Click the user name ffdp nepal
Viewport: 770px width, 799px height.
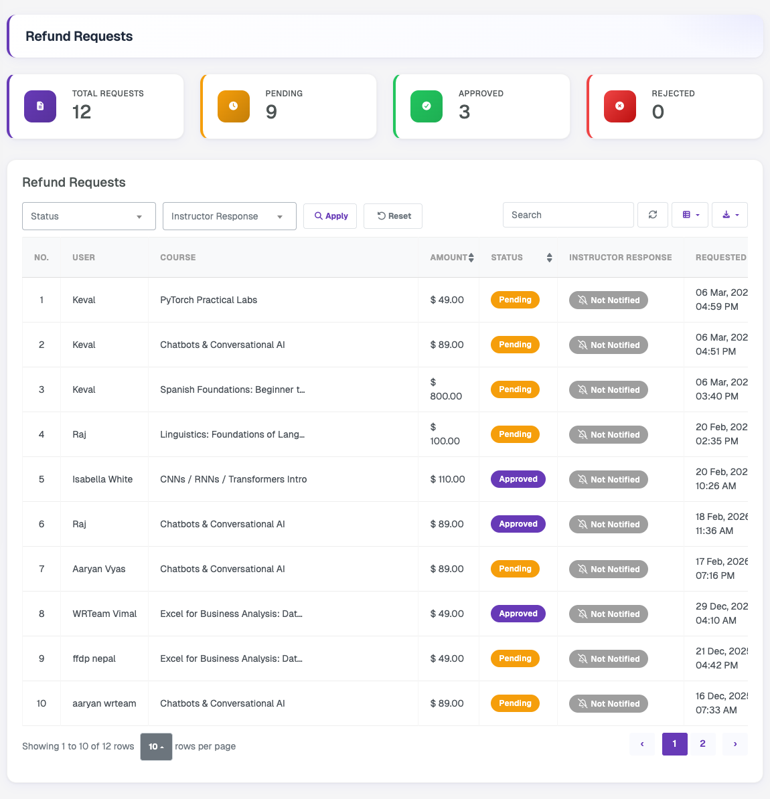pos(94,659)
